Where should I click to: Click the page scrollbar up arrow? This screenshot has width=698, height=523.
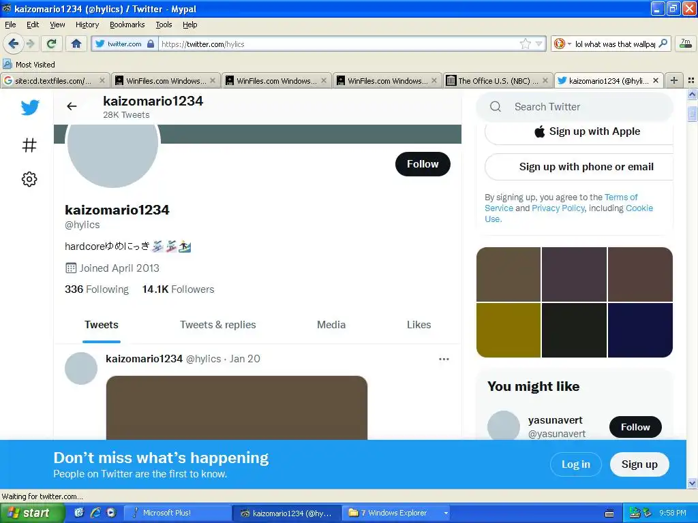click(x=692, y=94)
